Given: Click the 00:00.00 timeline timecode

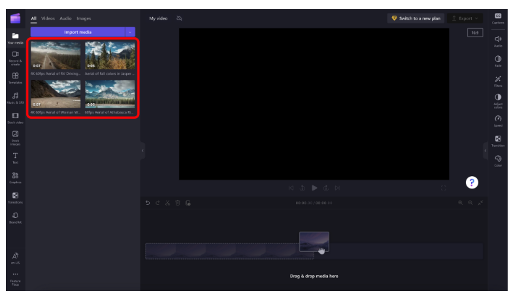Looking at the screenshot, I should pyautogui.click(x=314, y=203).
